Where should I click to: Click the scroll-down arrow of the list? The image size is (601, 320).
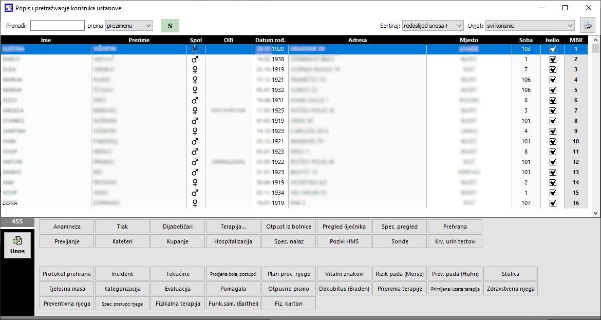coord(595,213)
